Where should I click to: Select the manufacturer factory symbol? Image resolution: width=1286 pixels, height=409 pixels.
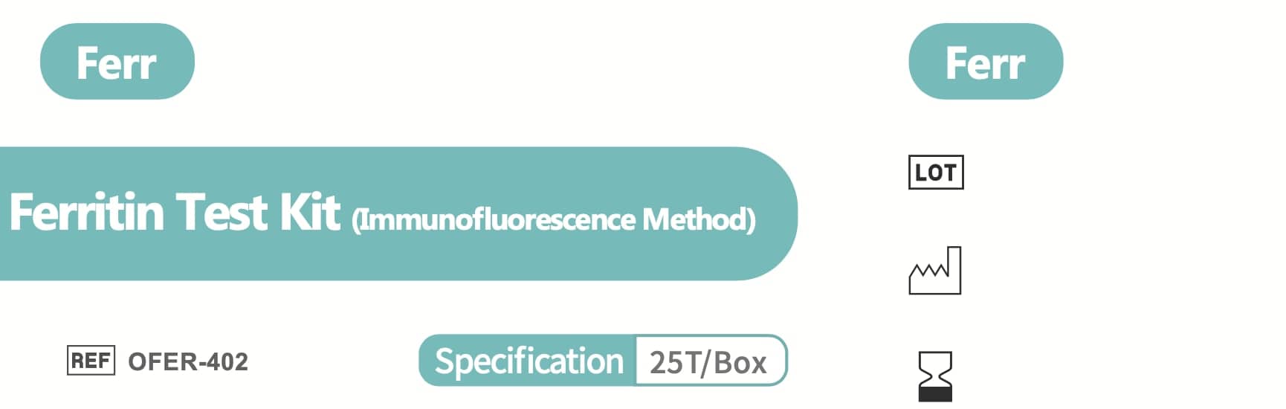[x=935, y=271]
